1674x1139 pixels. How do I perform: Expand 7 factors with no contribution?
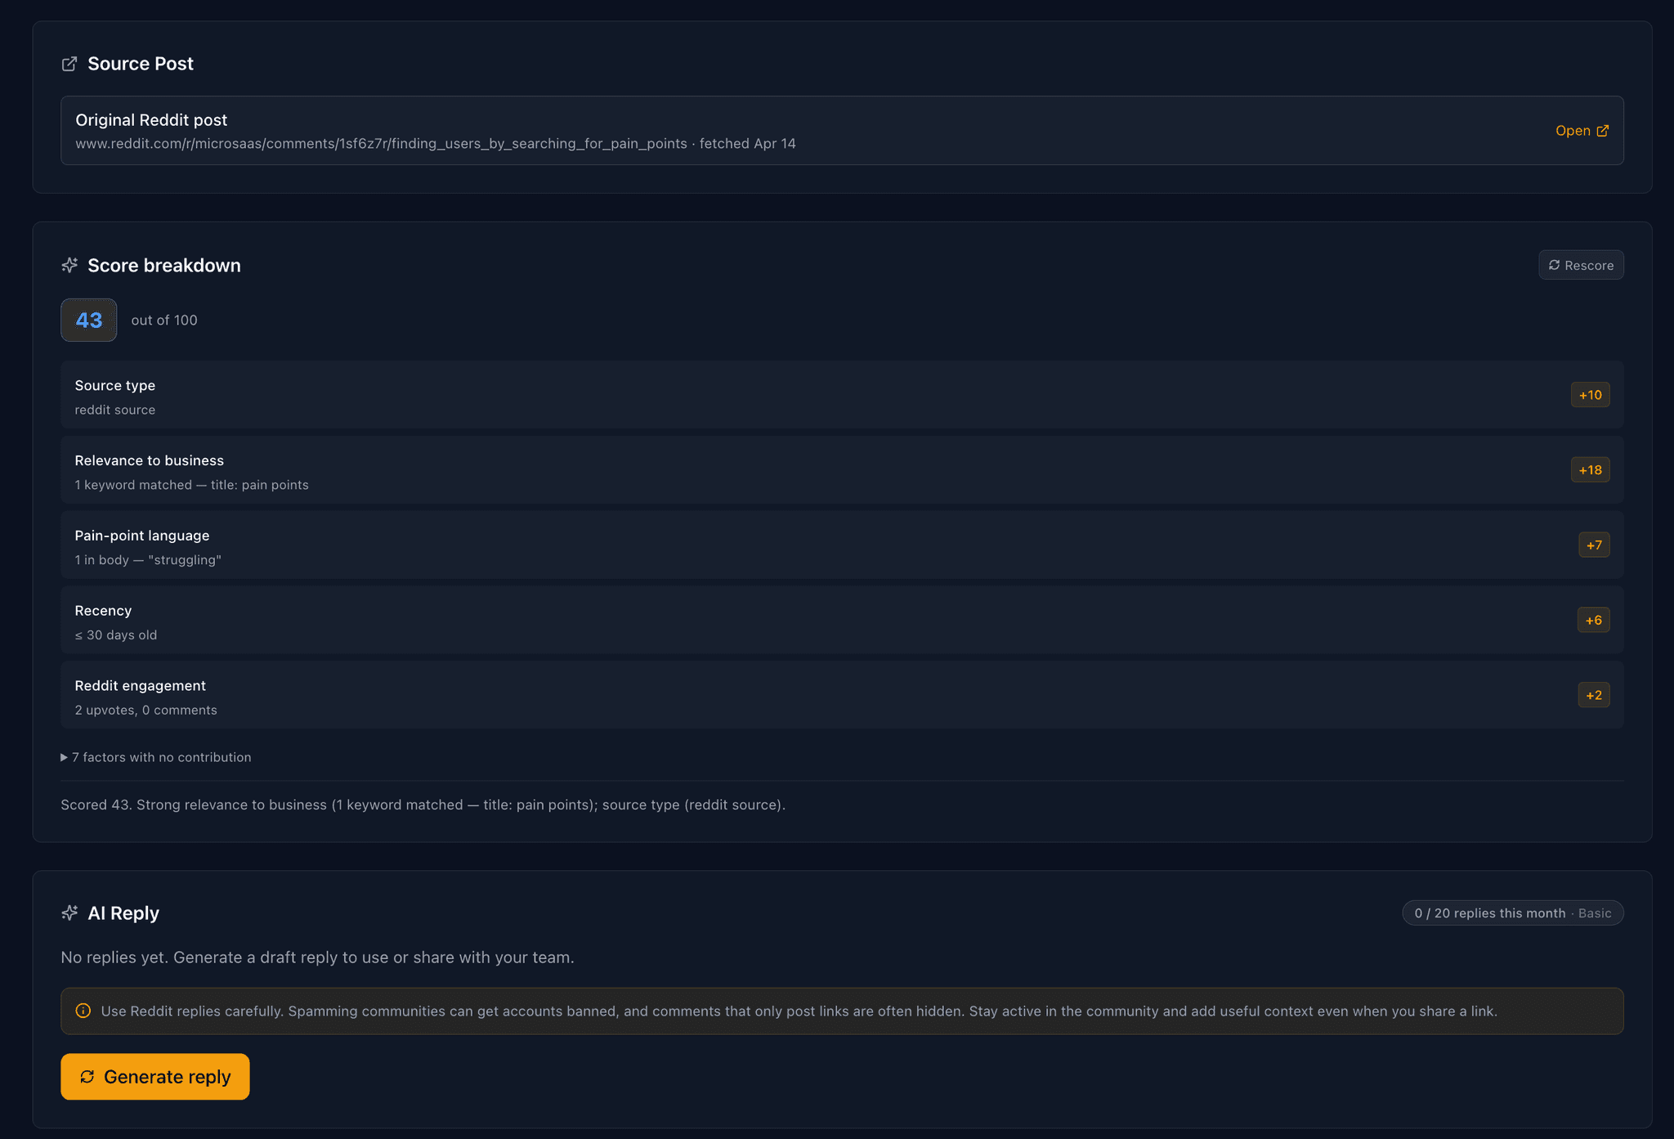[x=156, y=757]
